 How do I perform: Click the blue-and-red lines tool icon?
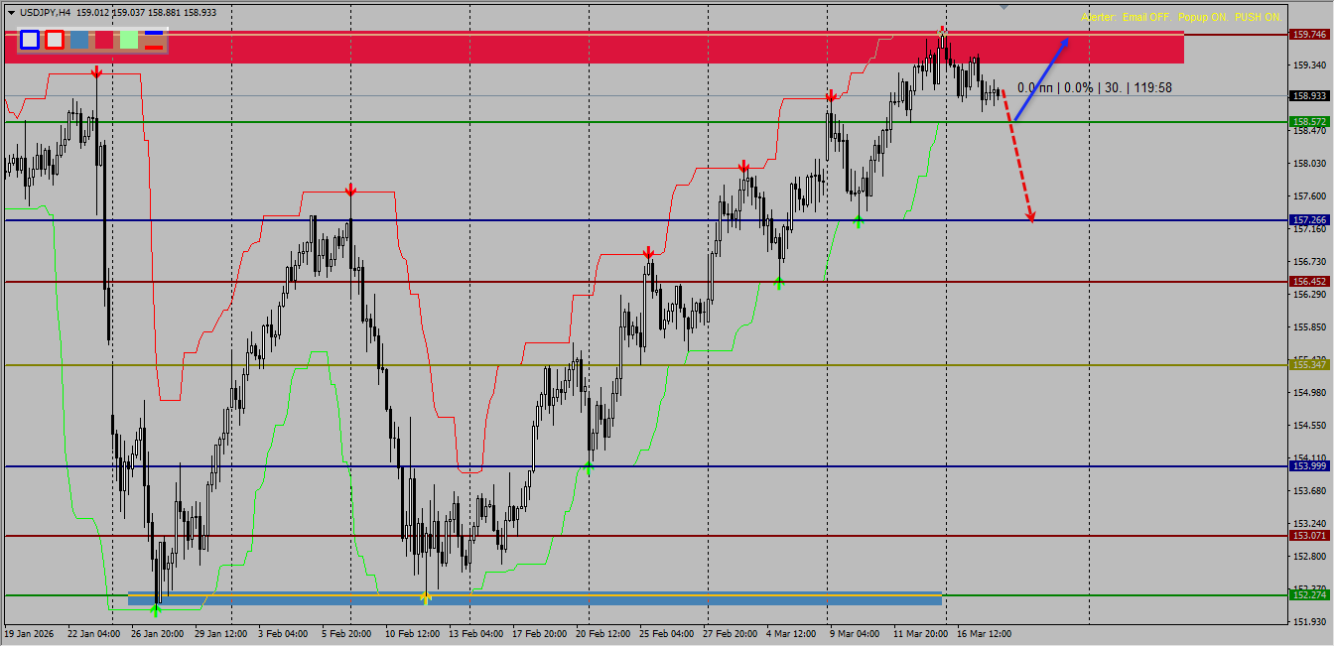pyautogui.click(x=154, y=41)
